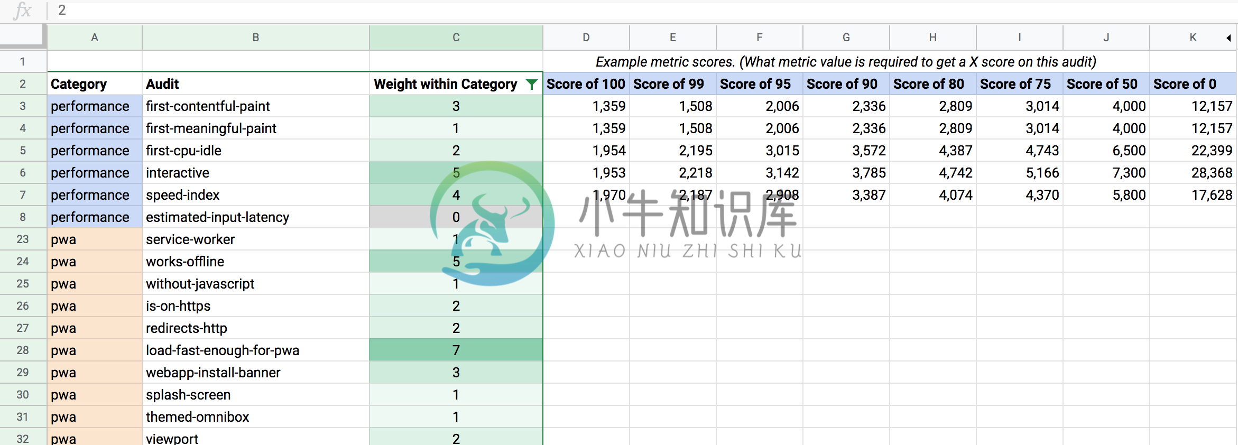Image resolution: width=1238 pixels, height=445 pixels.
Task: Click the Score of 90 header cell
Action: pos(846,84)
